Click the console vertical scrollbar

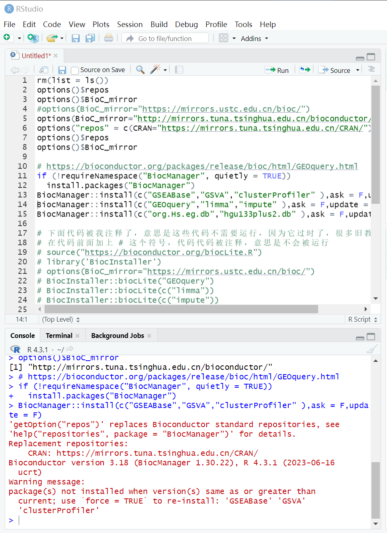coord(375,490)
